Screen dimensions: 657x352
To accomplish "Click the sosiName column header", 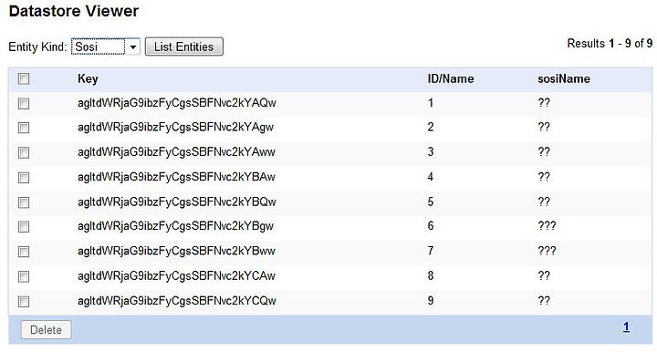I will point(564,78).
